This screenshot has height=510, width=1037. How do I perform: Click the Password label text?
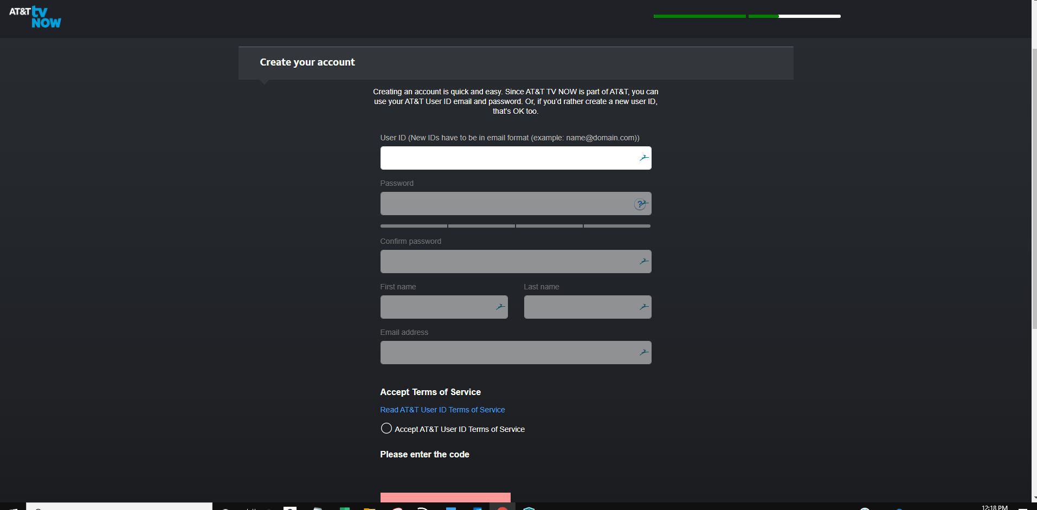tap(397, 183)
